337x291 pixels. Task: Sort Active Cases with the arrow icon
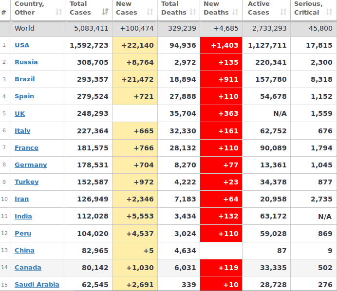[x=283, y=12]
